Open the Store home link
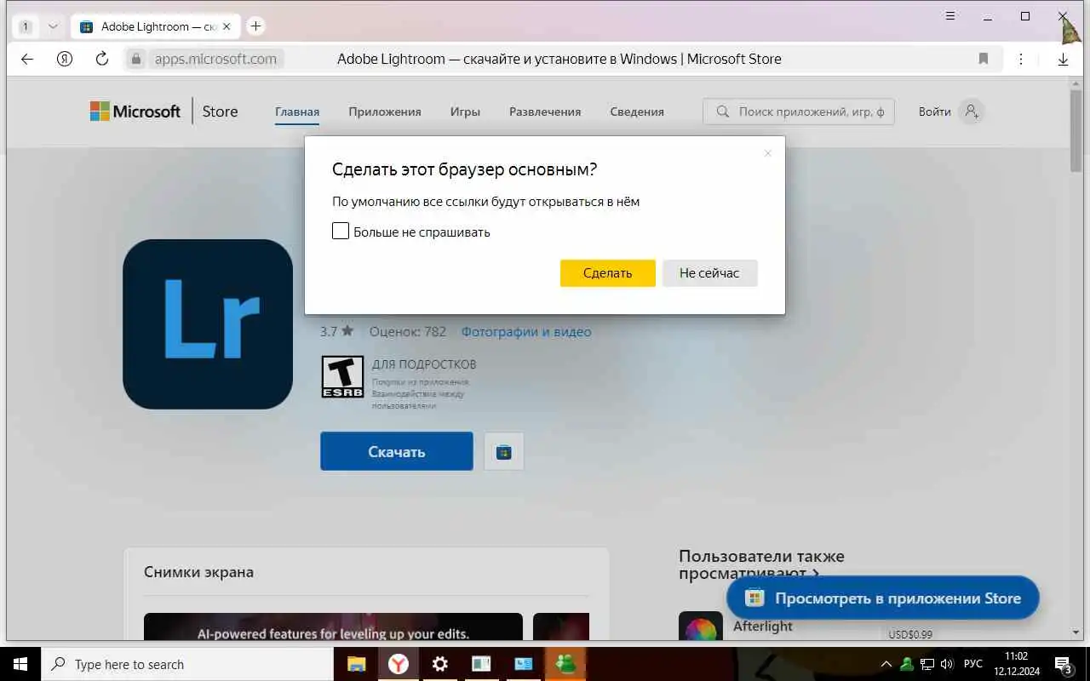Image resolution: width=1090 pixels, height=681 pixels. pyautogui.click(x=220, y=112)
